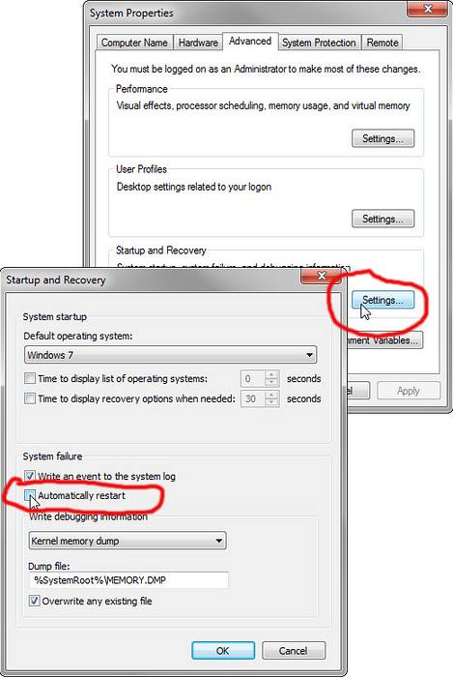The height and width of the screenshot is (677, 453).
Task: Uncheck Write an event to system log
Action: [30, 476]
